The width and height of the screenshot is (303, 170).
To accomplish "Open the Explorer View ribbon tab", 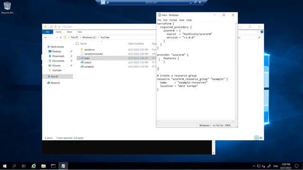I will (80, 32).
